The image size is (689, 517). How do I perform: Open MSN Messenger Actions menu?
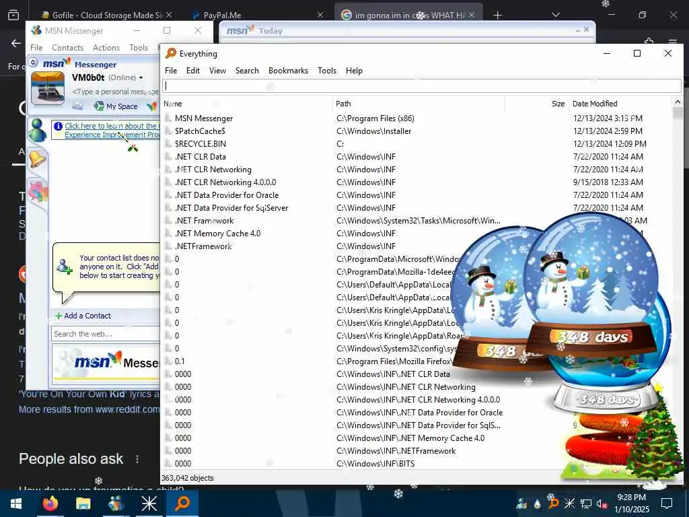[x=106, y=48]
